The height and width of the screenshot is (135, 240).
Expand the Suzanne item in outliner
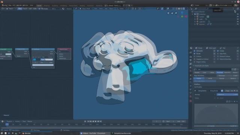click(195, 24)
